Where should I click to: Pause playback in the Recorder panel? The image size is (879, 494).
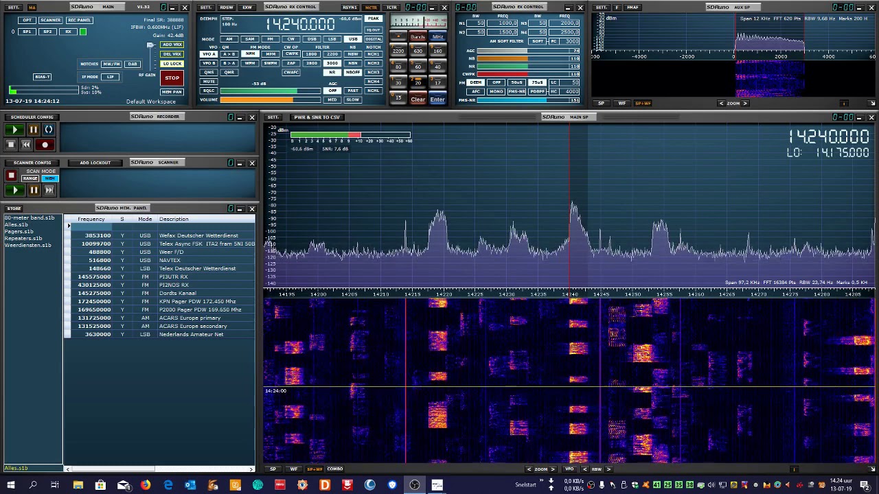(33, 130)
